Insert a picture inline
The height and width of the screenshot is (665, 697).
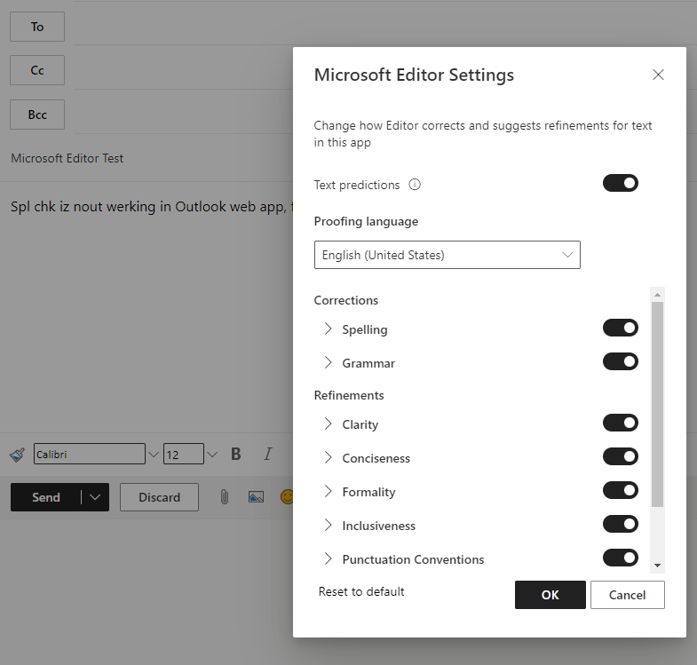[256, 497]
